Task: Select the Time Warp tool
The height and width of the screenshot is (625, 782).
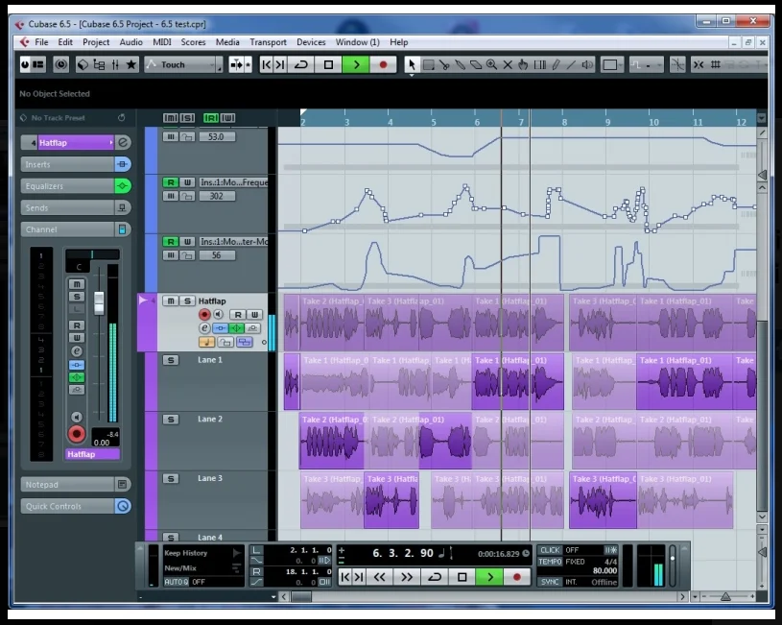Action: (539, 65)
